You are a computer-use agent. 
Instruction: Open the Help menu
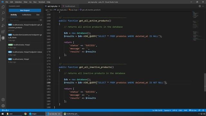(49, 2)
